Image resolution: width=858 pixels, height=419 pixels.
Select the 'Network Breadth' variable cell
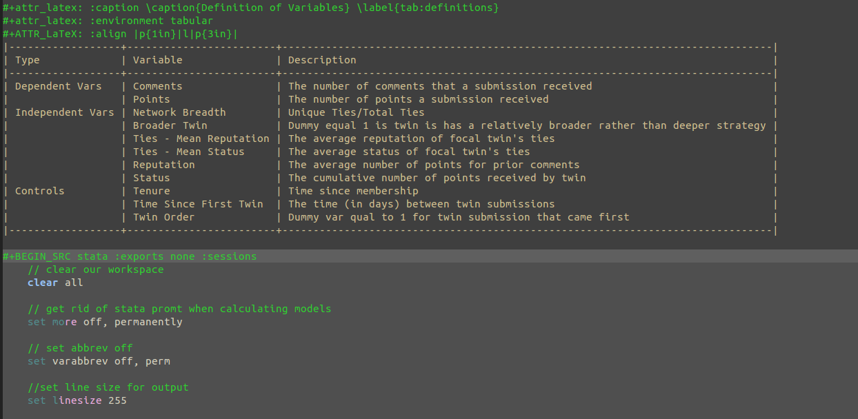point(179,112)
